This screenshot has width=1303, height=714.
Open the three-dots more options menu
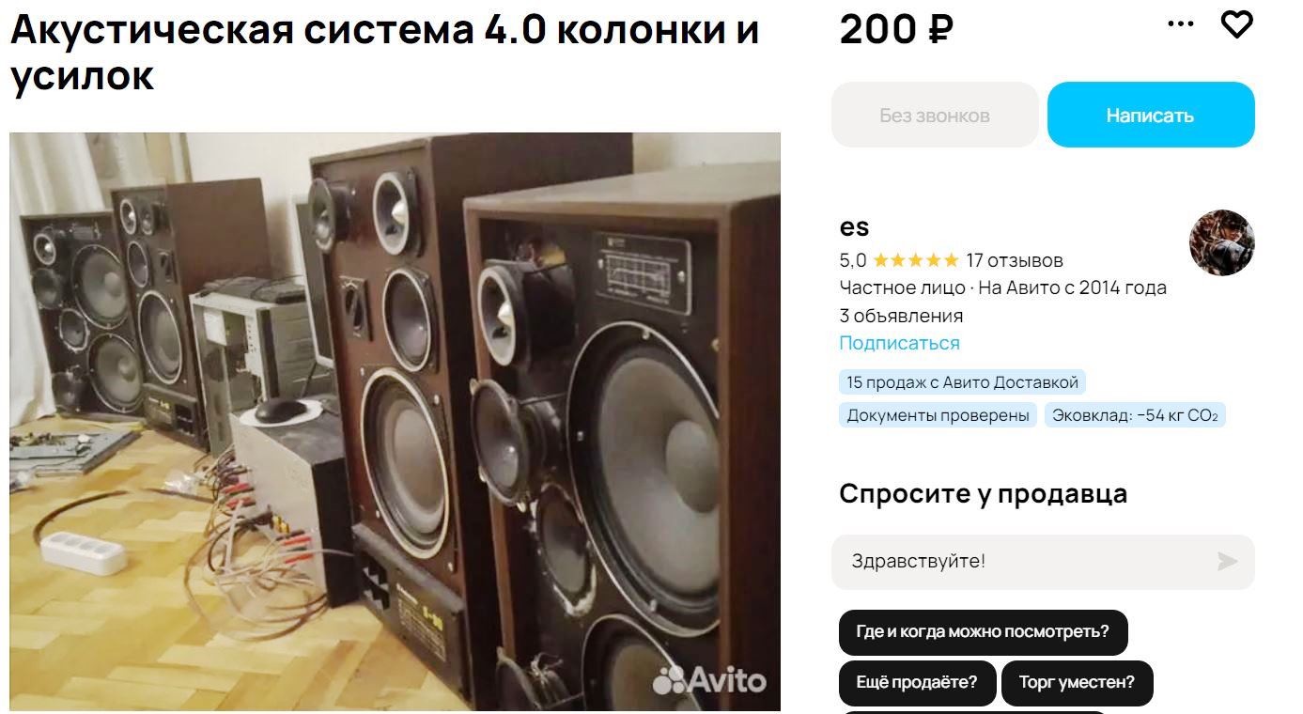coord(1181,24)
